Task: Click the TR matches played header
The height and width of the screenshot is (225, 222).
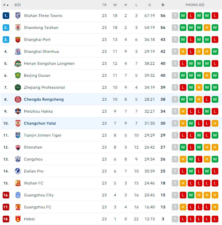Action: tap(104, 5)
